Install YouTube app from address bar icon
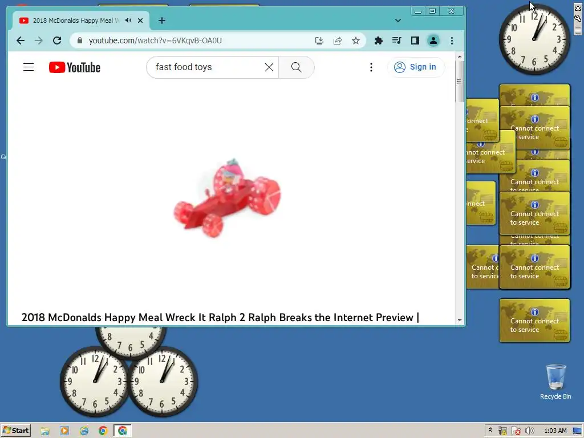This screenshot has height=438, width=584. [319, 40]
